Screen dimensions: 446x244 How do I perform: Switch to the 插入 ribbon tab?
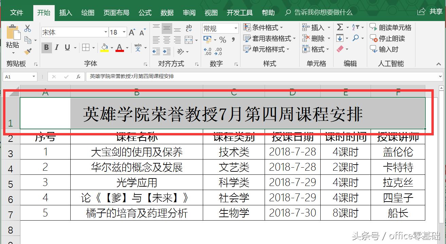[65, 12]
